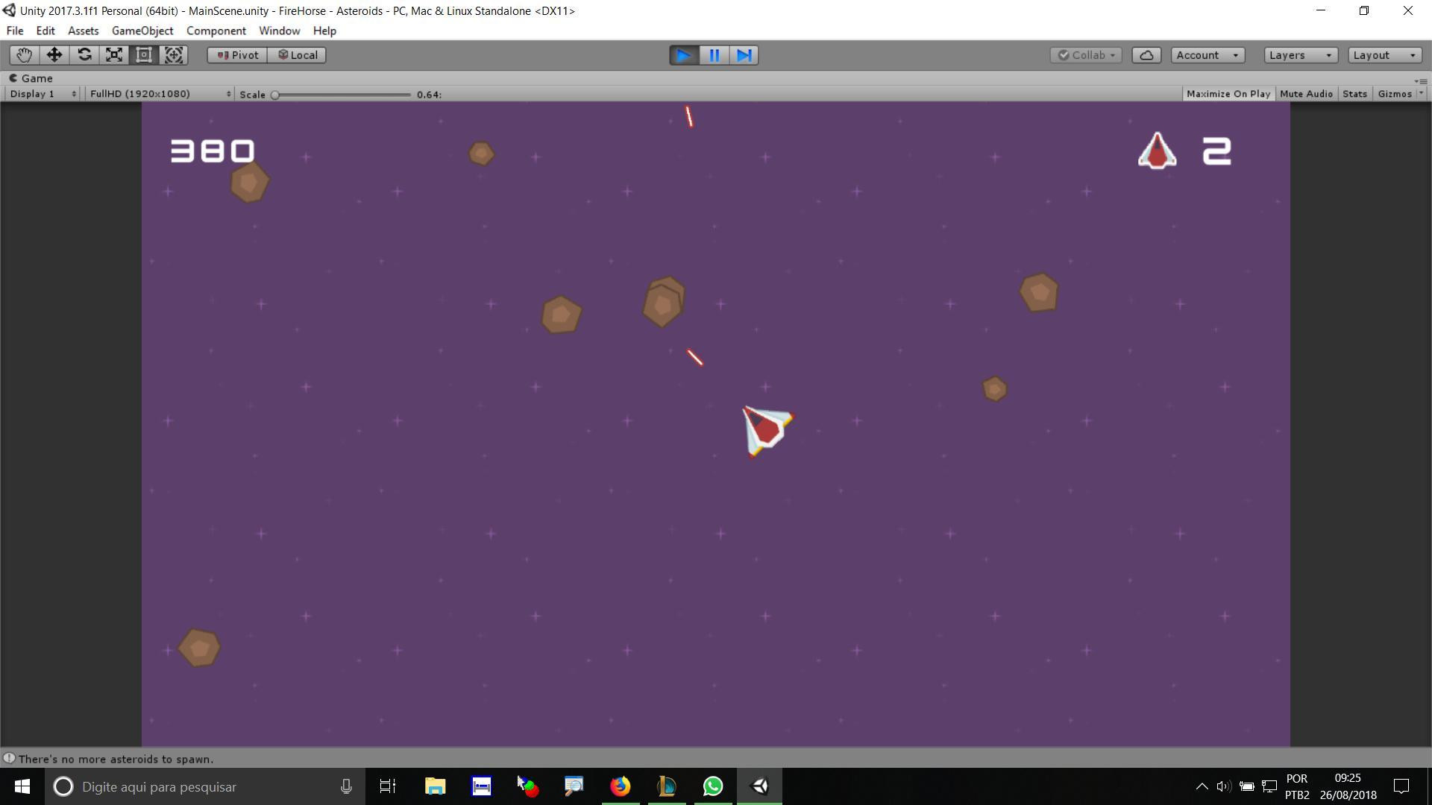Step forward one frame
The image size is (1432, 805).
coord(744,55)
